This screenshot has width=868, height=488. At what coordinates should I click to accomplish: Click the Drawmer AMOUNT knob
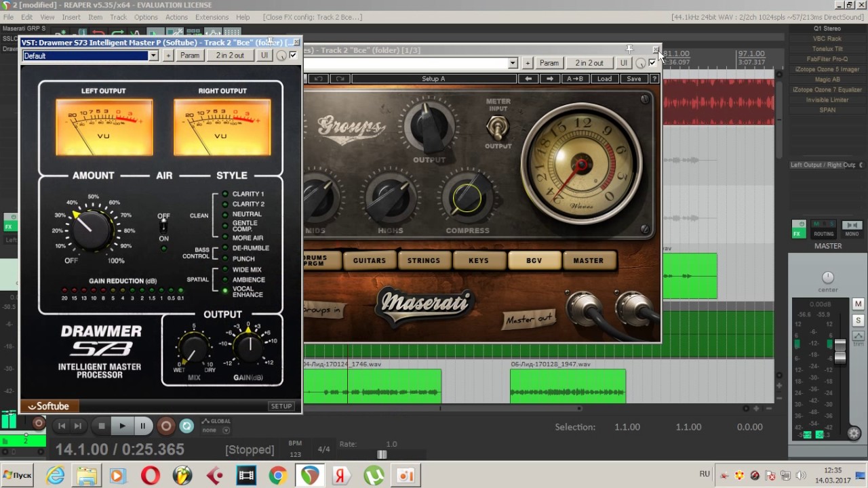coord(93,230)
